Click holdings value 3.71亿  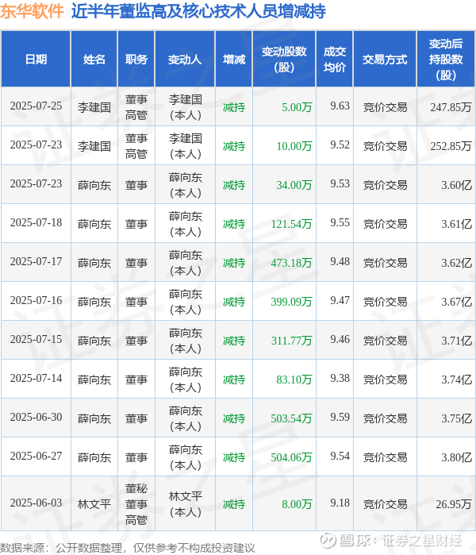pyautogui.click(x=456, y=341)
